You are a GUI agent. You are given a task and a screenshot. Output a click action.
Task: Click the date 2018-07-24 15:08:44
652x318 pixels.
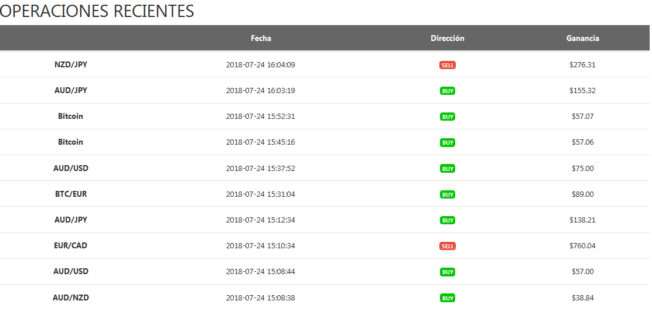point(260,272)
